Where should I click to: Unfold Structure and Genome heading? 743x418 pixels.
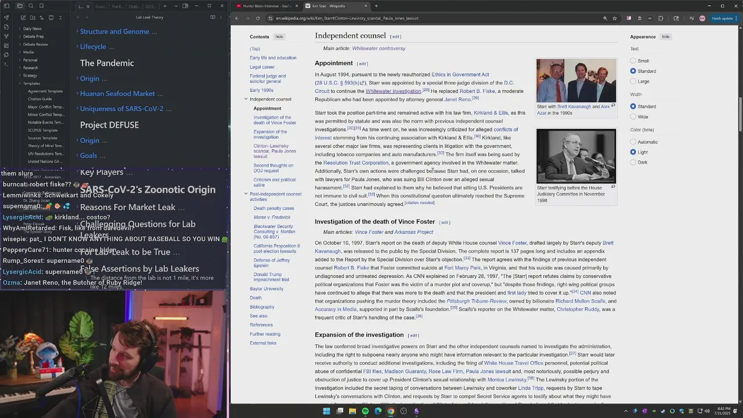77,31
